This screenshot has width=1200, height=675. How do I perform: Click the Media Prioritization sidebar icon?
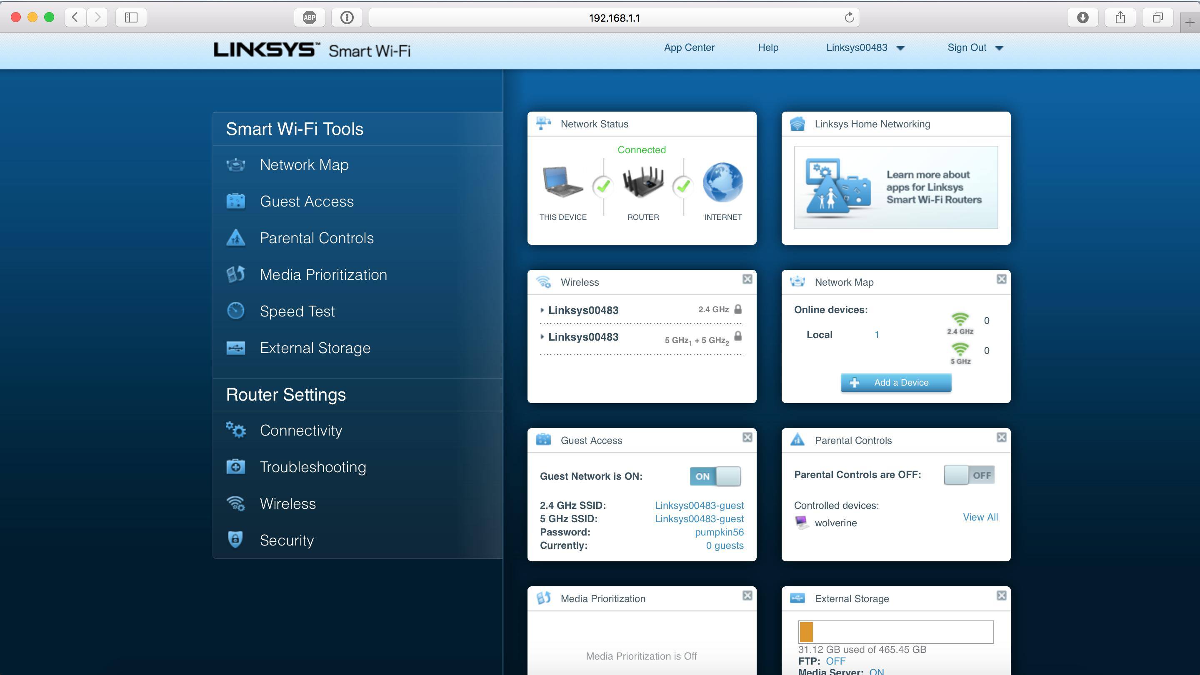pyautogui.click(x=236, y=274)
